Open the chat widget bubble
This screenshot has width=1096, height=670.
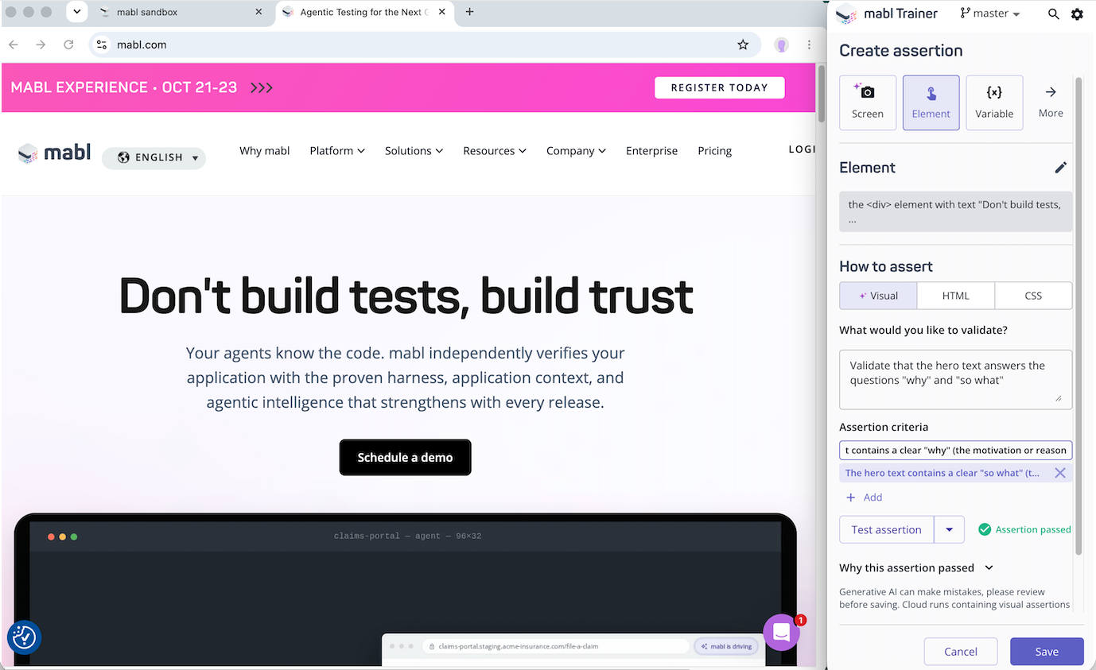point(781,632)
